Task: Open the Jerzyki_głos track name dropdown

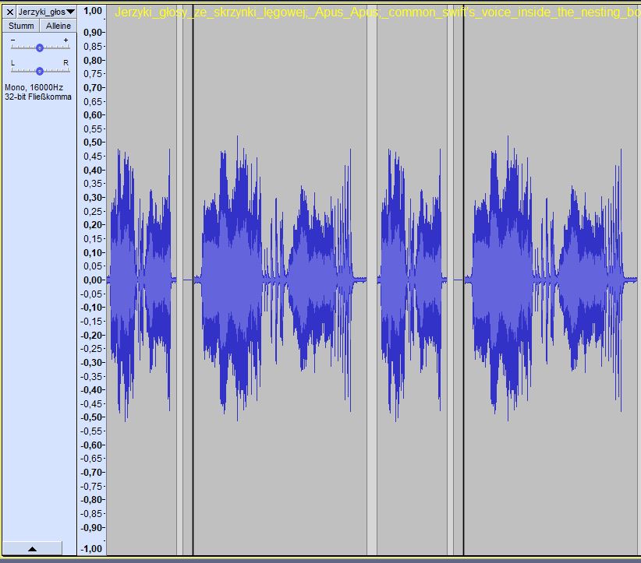Action: click(46, 12)
